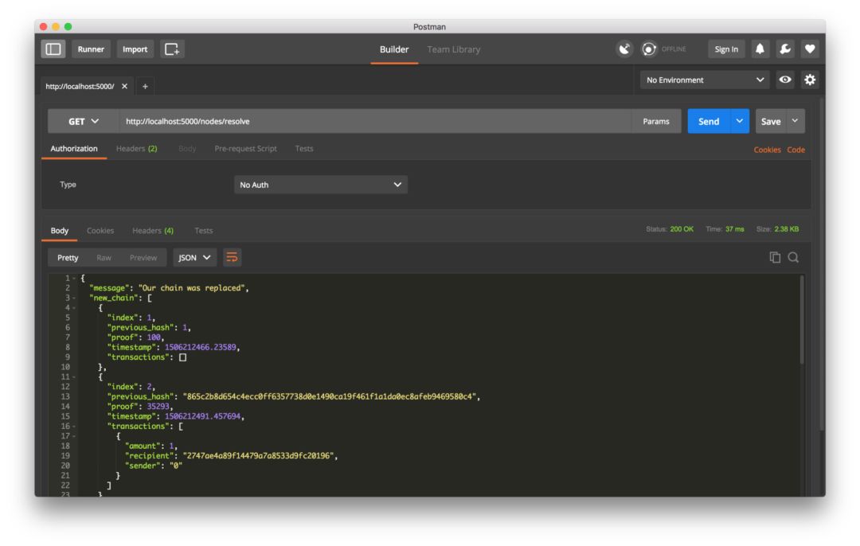860x546 pixels.
Task: Click the heart icon
Action: (x=810, y=49)
